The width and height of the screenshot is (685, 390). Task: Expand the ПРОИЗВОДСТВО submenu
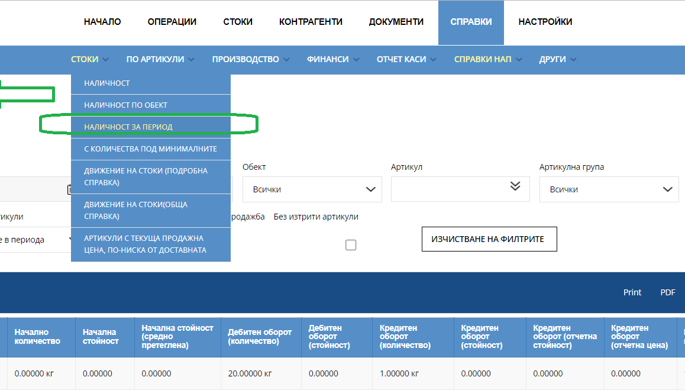tap(251, 59)
